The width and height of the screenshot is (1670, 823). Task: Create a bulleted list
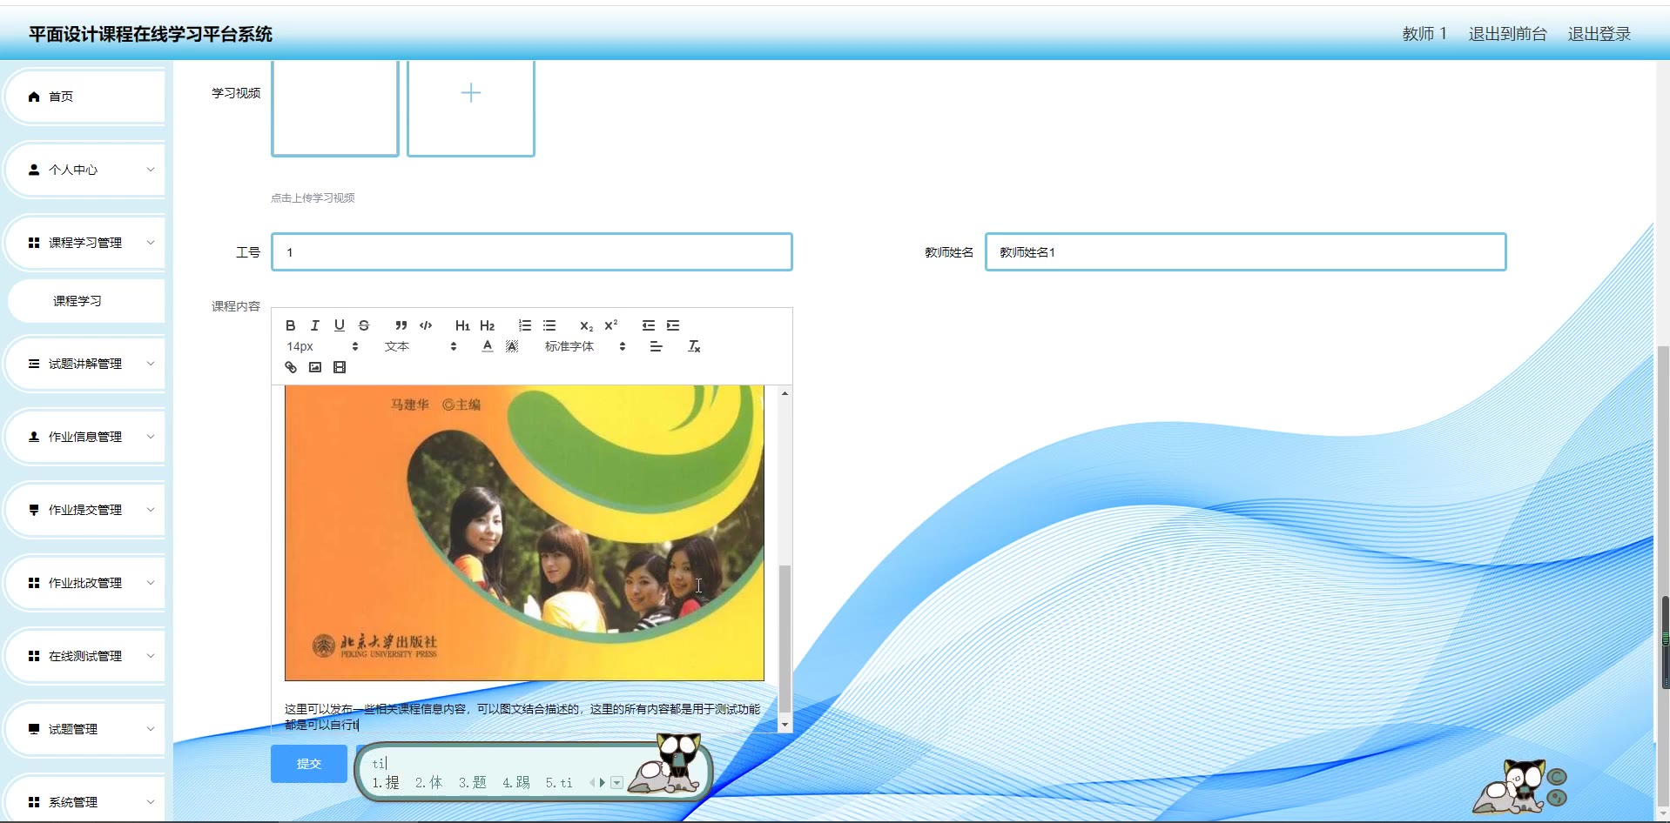549,325
